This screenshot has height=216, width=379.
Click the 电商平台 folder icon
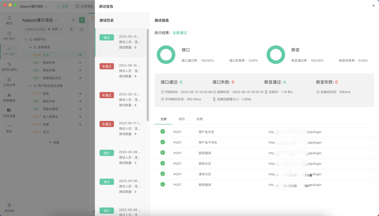31,39
